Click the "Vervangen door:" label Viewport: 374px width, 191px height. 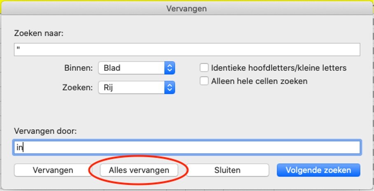tap(45, 131)
